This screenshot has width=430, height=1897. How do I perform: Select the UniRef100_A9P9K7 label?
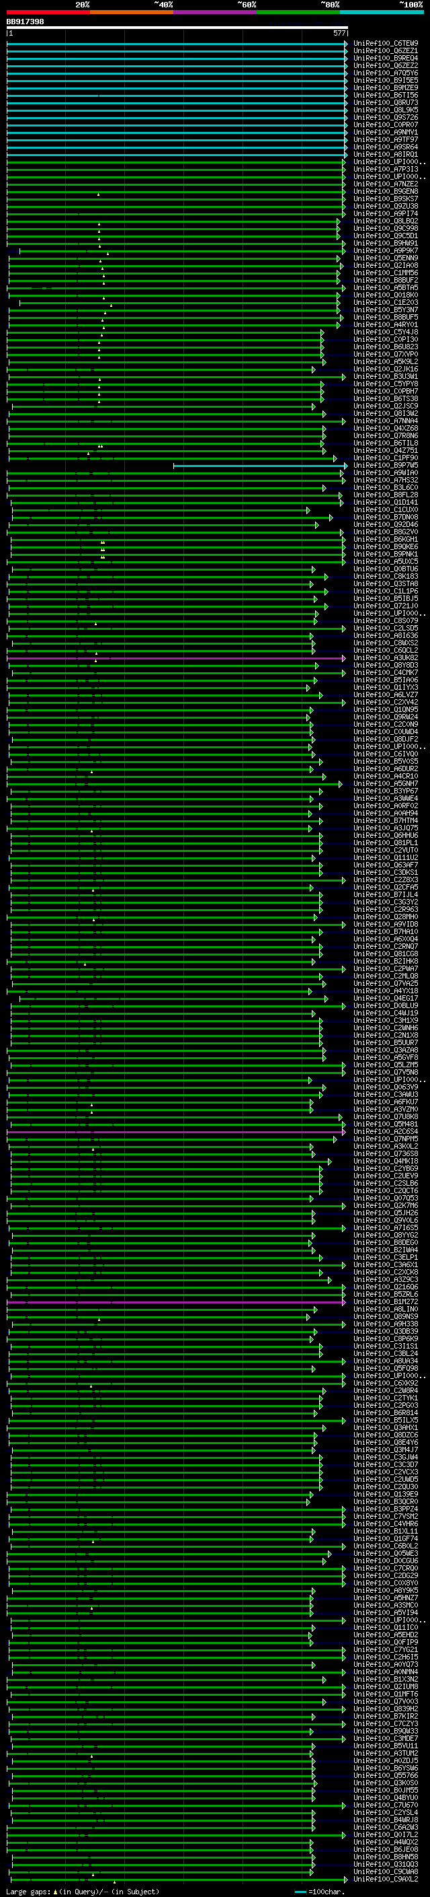point(385,250)
